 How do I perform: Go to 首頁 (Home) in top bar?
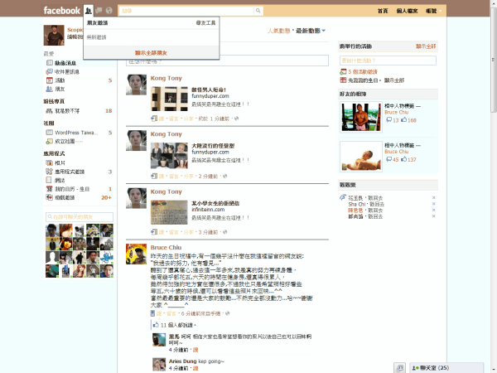pyautogui.click(x=383, y=11)
